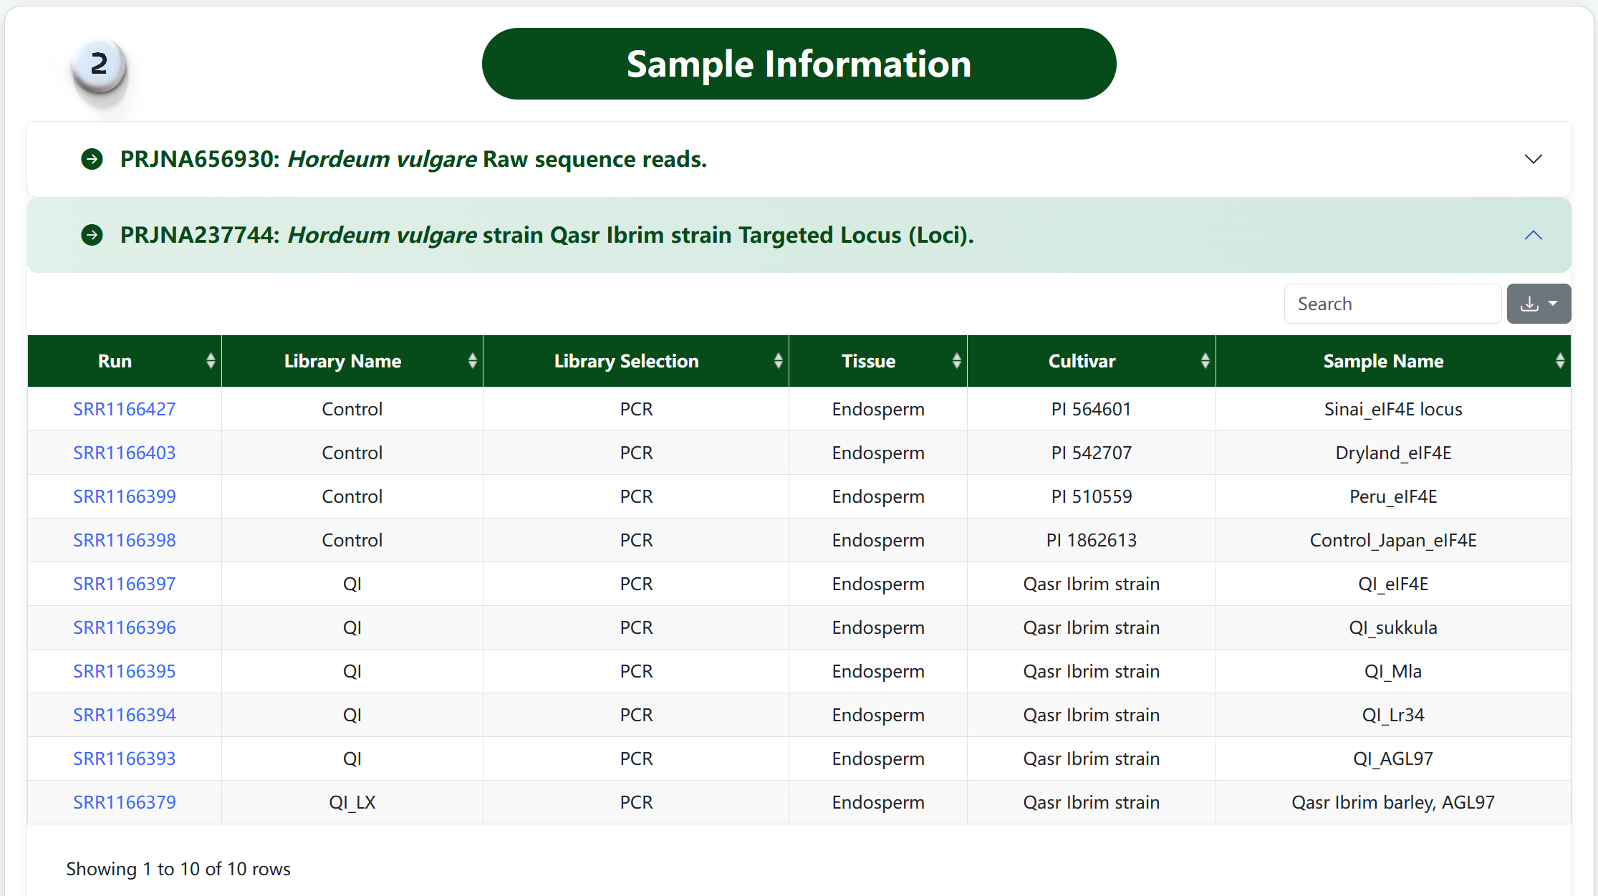The width and height of the screenshot is (1598, 896).
Task: Open run link SRR1166403
Action: click(x=125, y=453)
